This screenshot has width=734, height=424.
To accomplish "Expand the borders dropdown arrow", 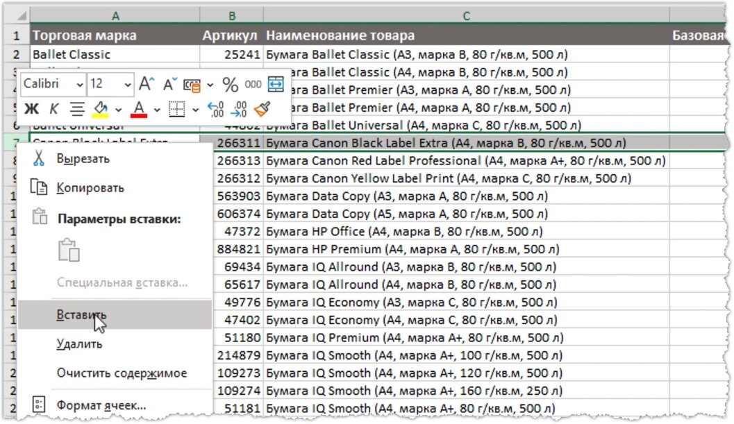I will point(195,110).
